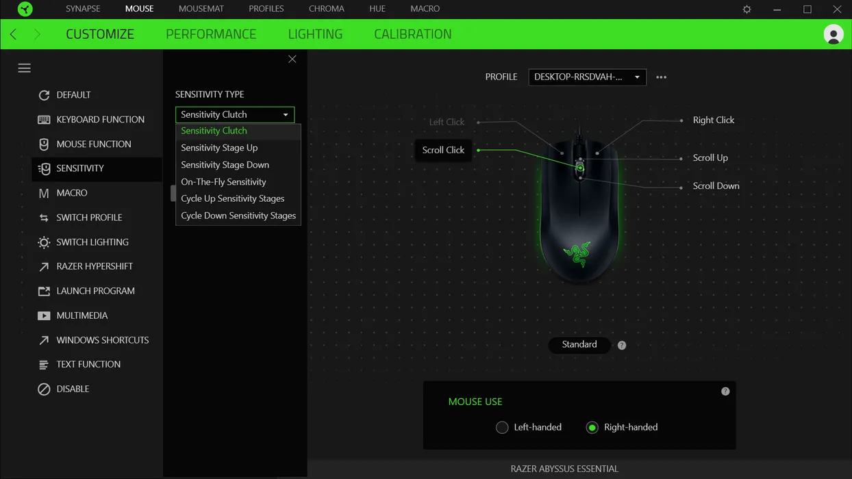Select Left-handed mouse use
This screenshot has width=852, height=479.
[502, 427]
